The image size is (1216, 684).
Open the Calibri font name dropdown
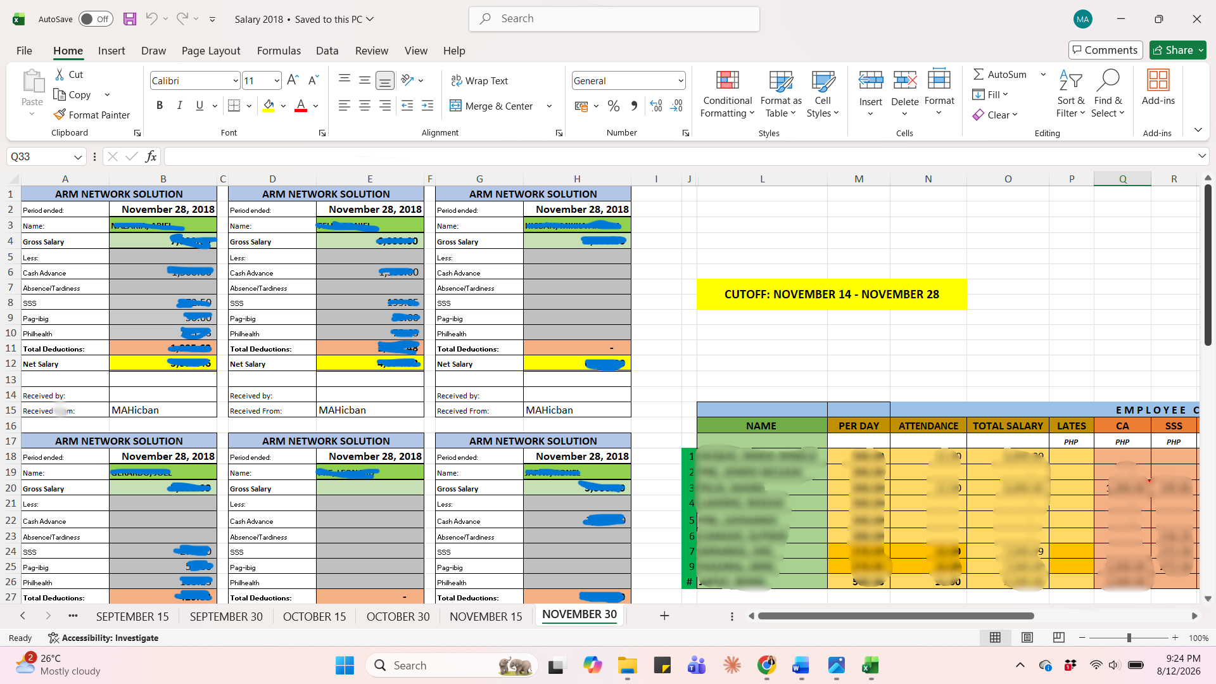236,80
